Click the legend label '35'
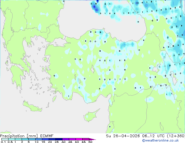The width and height of the screenshot is (185, 143). coord(70,142)
